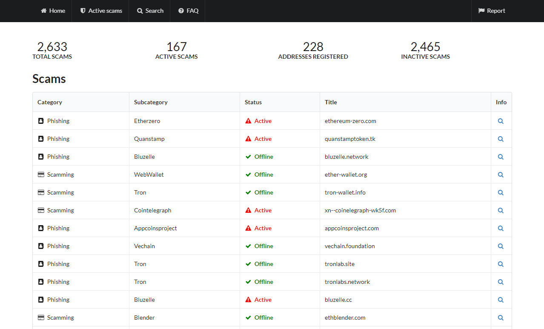
Task: Open the ethereum-zero.com scam entry
Action: pos(350,120)
